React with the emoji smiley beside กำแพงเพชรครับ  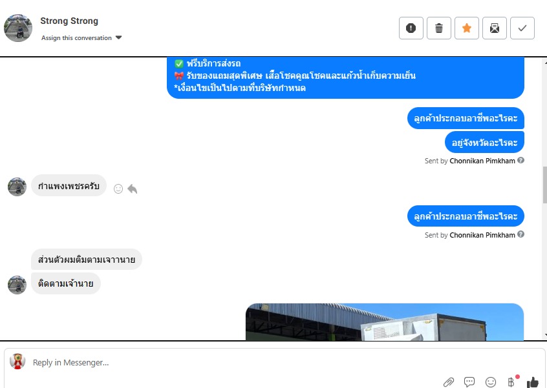(x=118, y=189)
